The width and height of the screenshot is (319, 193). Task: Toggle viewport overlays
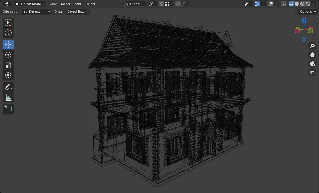(271, 4)
